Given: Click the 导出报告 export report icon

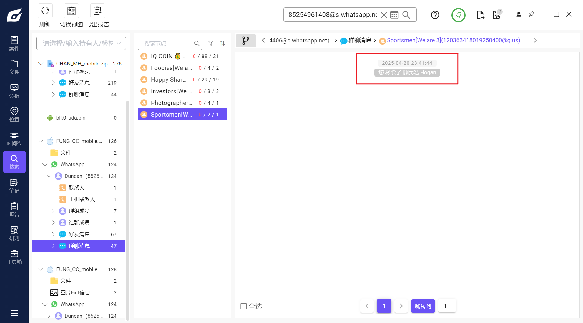Looking at the screenshot, I should pos(97,11).
